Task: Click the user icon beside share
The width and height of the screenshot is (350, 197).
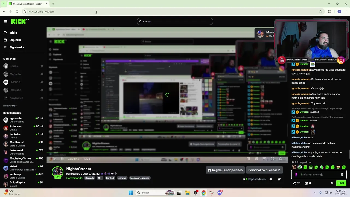Action: (279, 179)
